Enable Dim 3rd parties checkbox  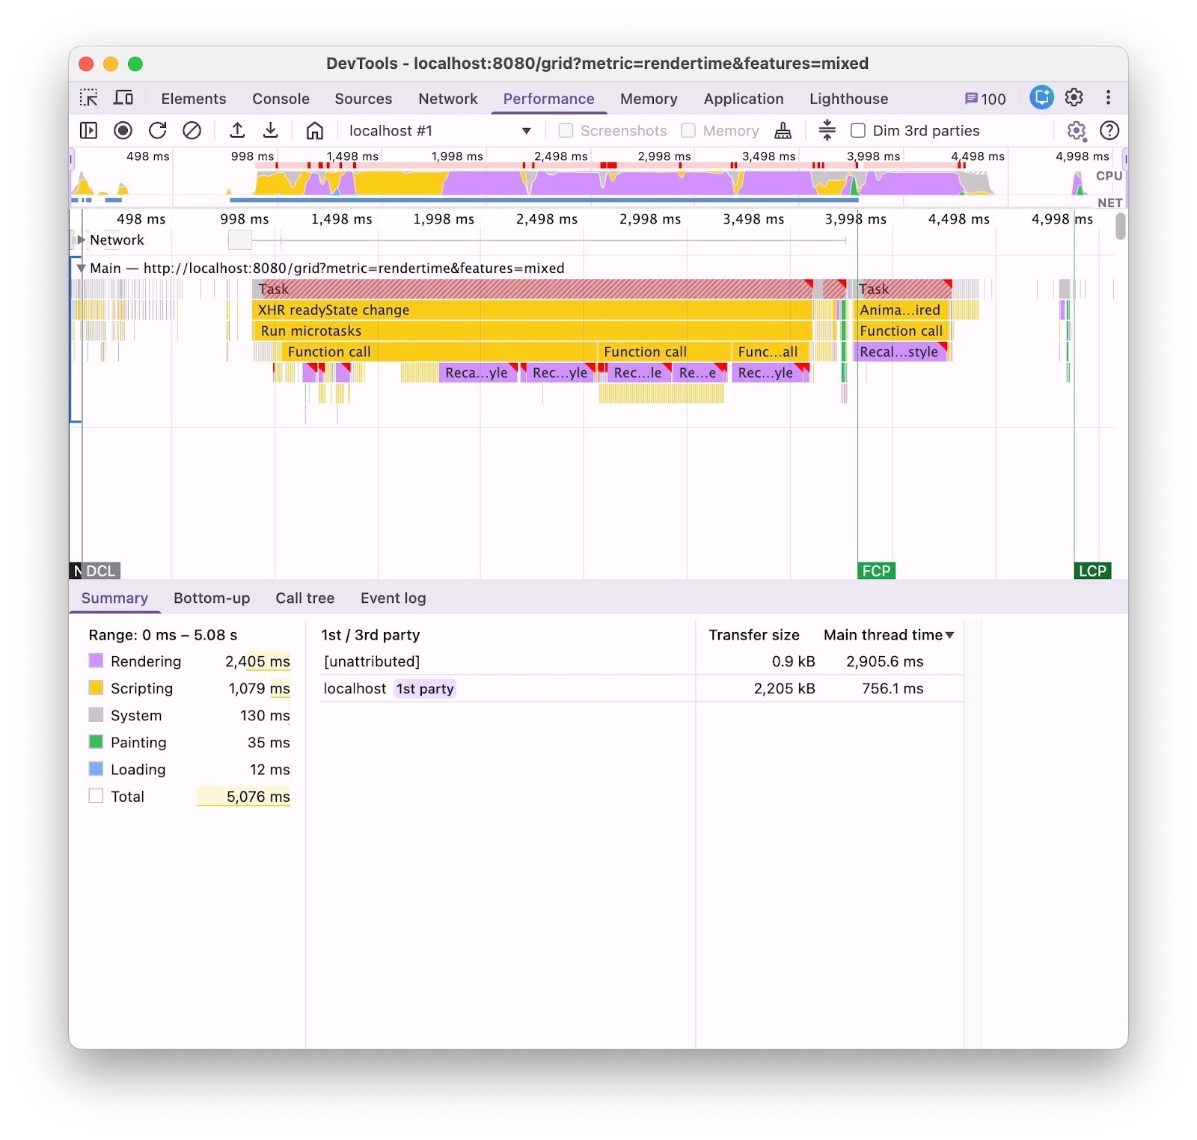pyautogui.click(x=858, y=131)
